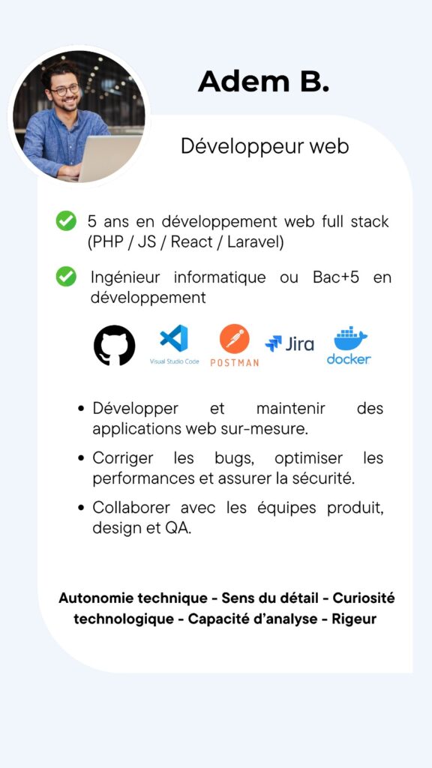The image size is (432, 768).
Task: Click the Capacité d'analyse text
Action: coord(253,619)
